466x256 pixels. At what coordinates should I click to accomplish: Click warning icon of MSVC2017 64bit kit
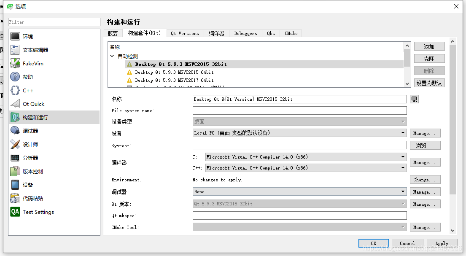click(x=129, y=80)
